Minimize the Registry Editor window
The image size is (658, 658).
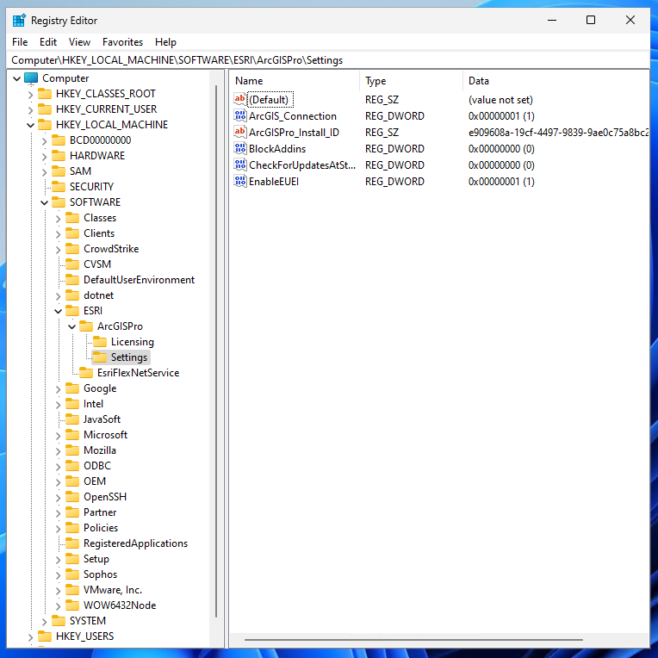tap(552, 20)
